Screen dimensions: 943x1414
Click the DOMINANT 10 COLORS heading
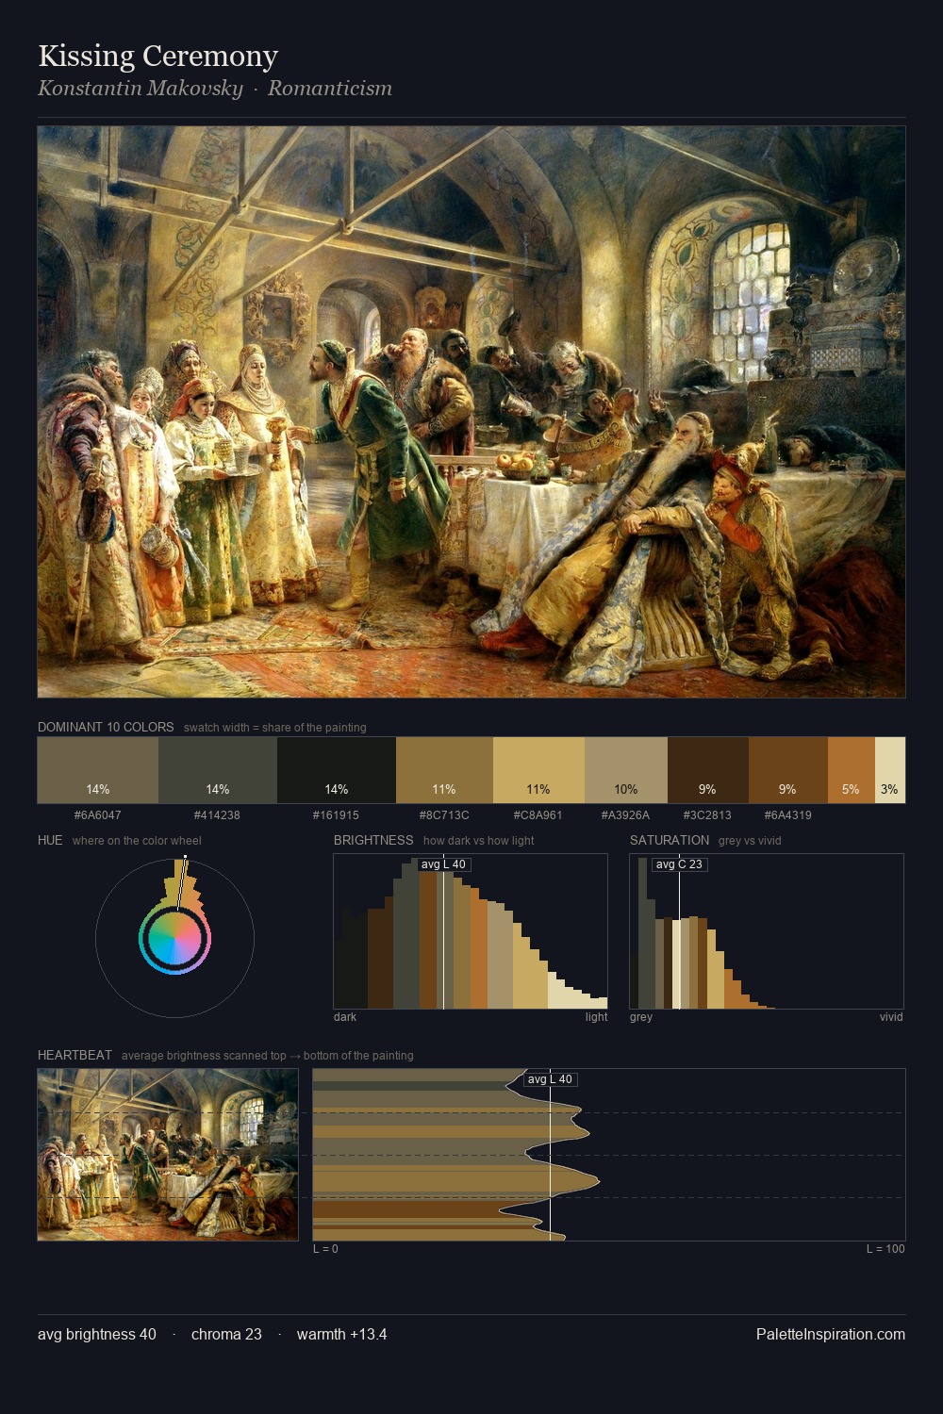(106, 727)
